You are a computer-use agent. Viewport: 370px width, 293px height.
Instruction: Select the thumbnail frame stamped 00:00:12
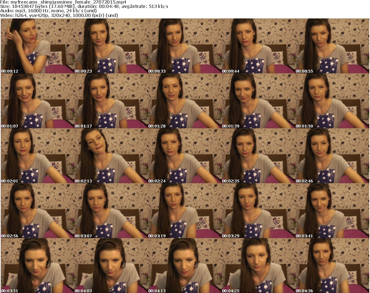pos(38,46)
